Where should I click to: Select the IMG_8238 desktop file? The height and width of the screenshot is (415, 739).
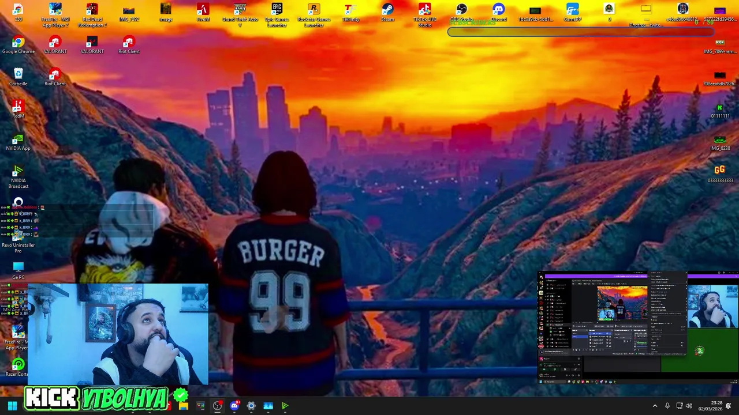click(x=720, y=142)
